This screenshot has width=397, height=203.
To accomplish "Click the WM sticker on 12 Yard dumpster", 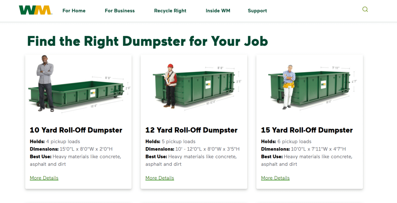I will 208,84.
